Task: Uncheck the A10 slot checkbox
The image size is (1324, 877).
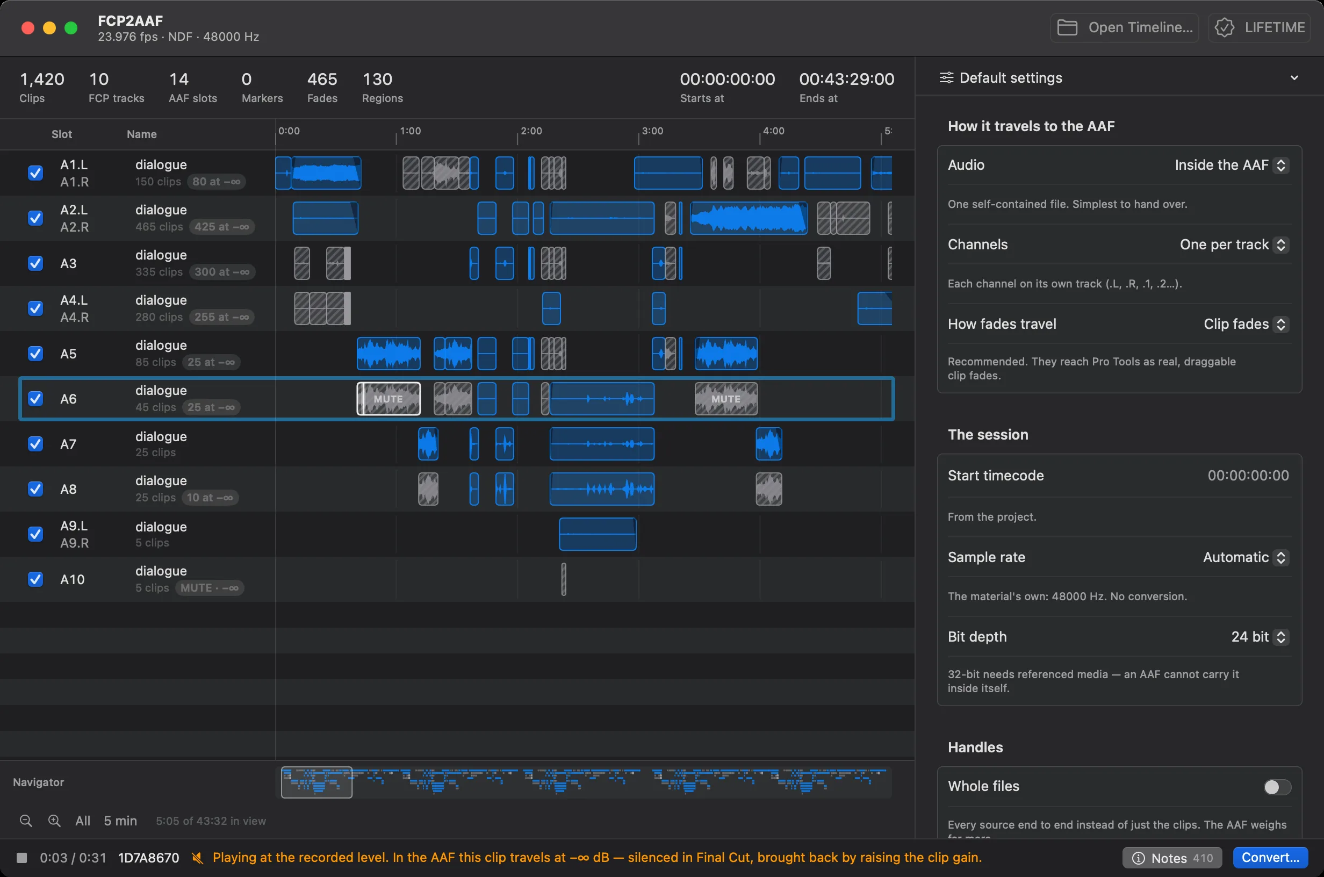Action: 35,579
